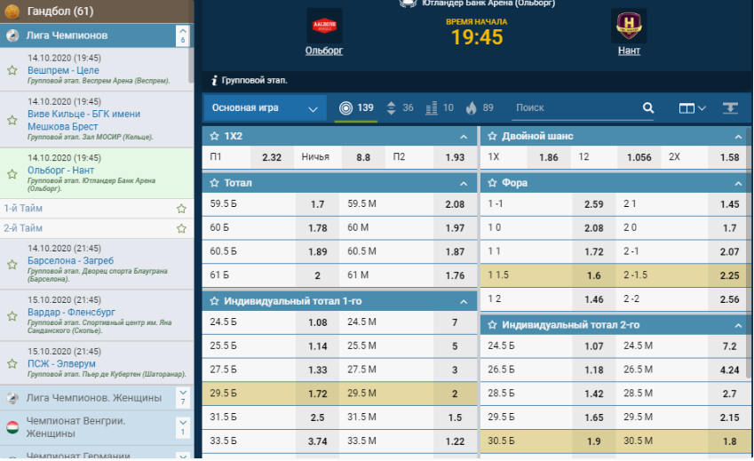754x461 pixels.
Task: Click Лига Чемпионов. Женщины league icon
Action: (12, 398)
